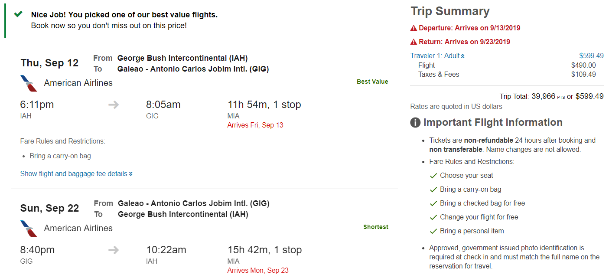
Task: Click the Traveler 1 price $599.49 link
Action: [x=591, y=56]
